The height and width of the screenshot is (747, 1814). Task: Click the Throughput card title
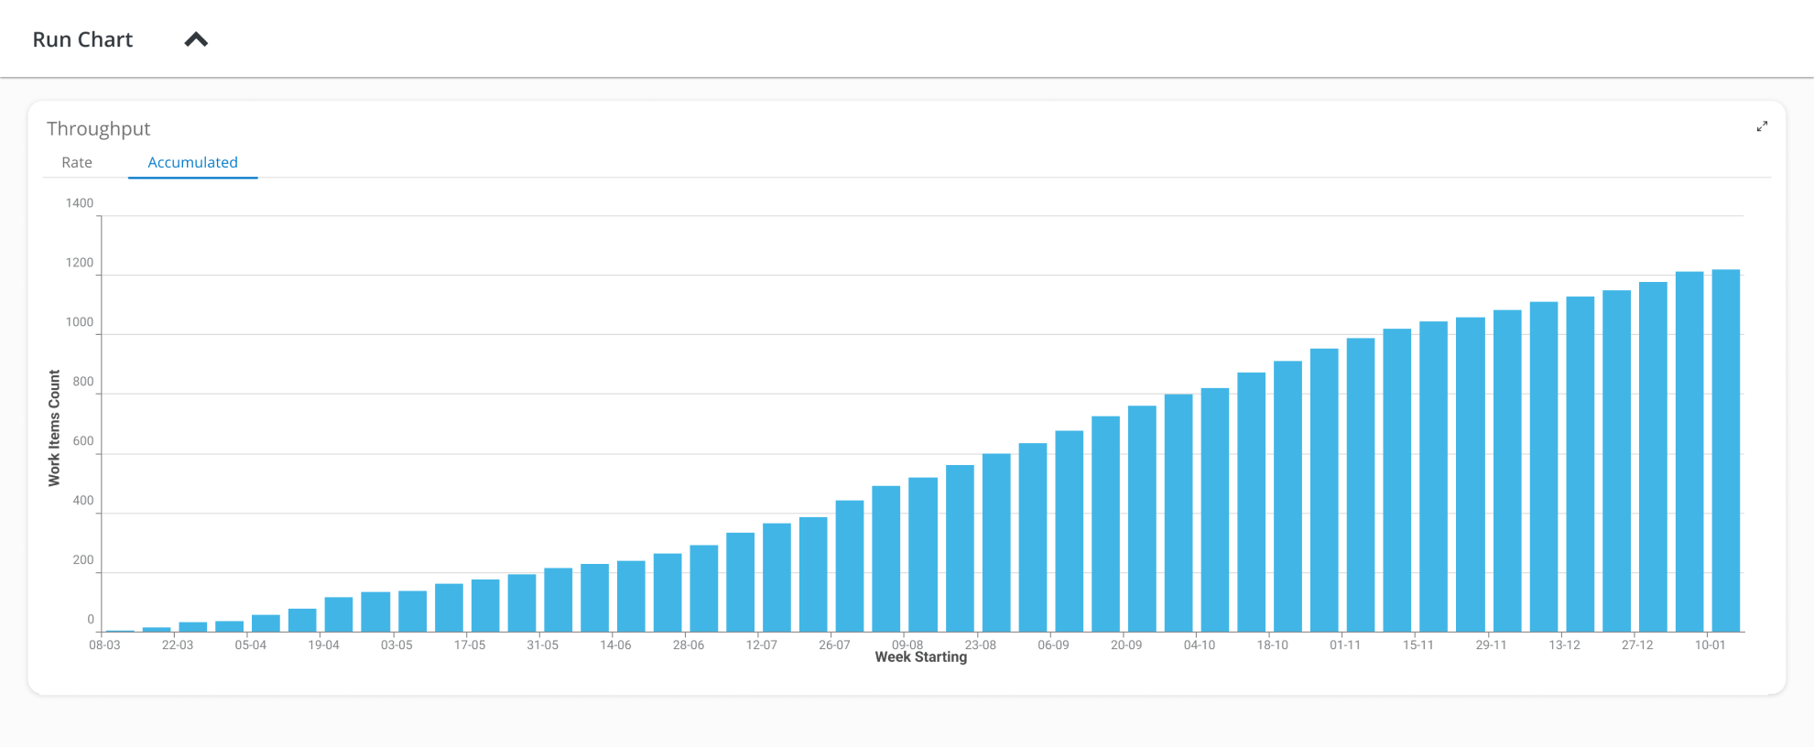(x=98, y=128)
